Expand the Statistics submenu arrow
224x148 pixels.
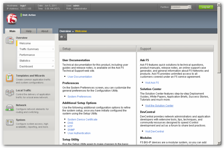pyautogui.click(x=53, y=61)
